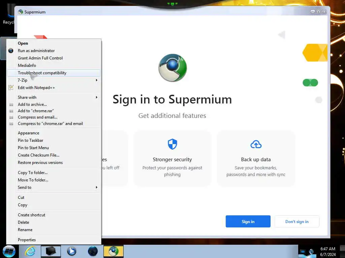Select Copy To folder...
This screenshot has width=345, height=258.
click(54, 173)
